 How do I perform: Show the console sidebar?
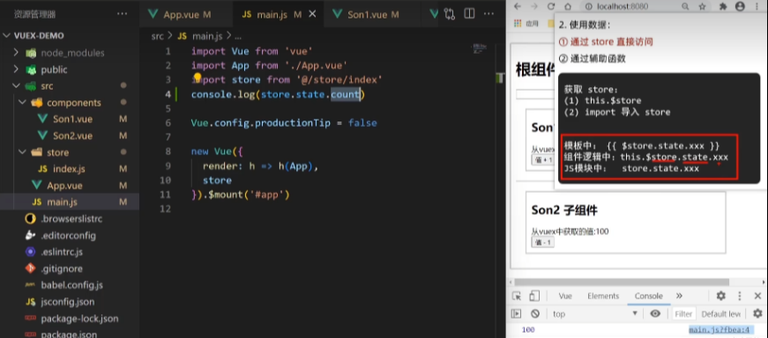point(517,313)
